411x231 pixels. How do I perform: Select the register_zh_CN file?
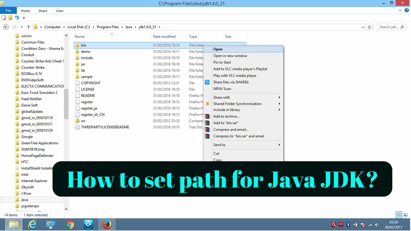pos(92,115)
